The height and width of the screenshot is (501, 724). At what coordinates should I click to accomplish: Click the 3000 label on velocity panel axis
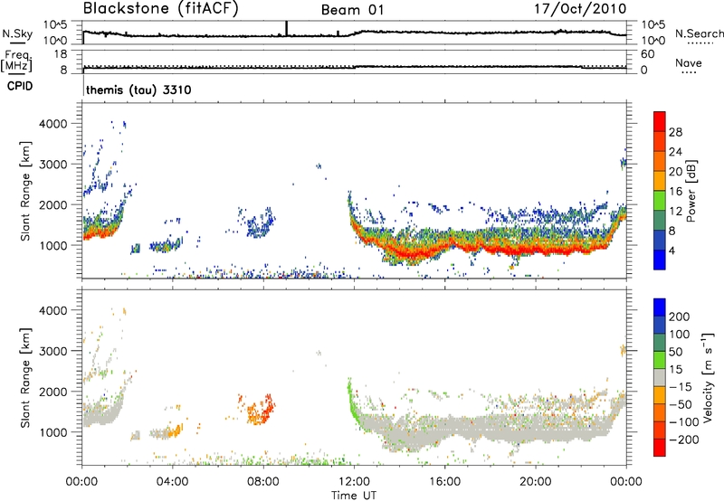(x=52, y=351)
